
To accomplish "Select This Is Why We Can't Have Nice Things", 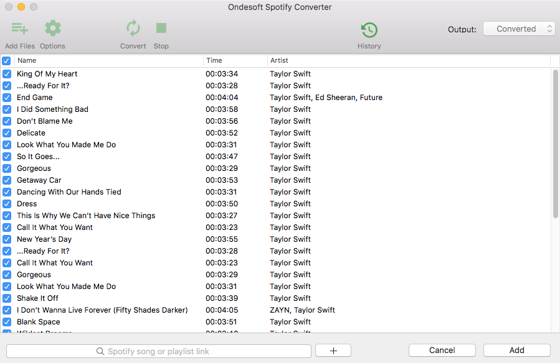I will point(86,216).
